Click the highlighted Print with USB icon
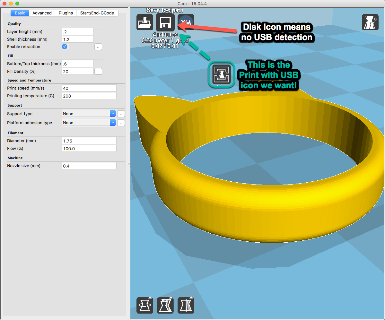The width and height of the screenshot is (385, 320). point(221,74)
